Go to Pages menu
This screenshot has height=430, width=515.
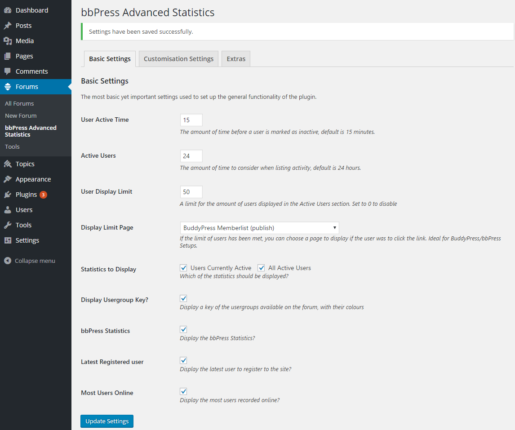tap(36, 56)
